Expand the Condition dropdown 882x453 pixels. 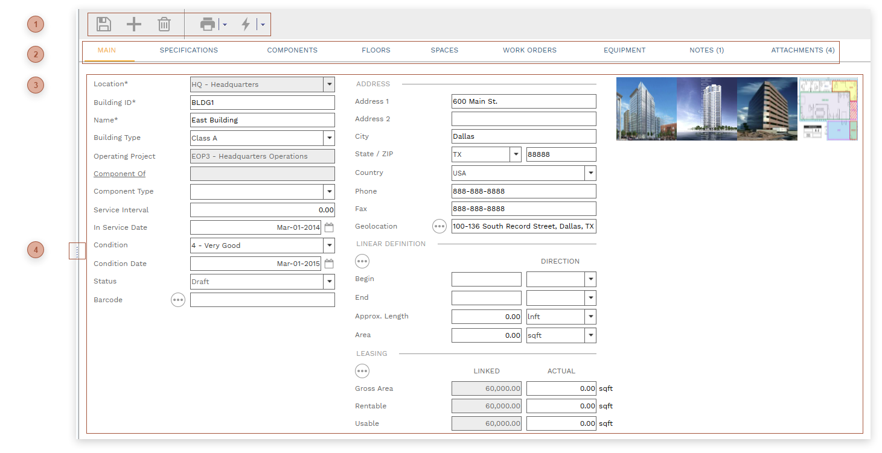pyautogui.click(x=329, y=246)
